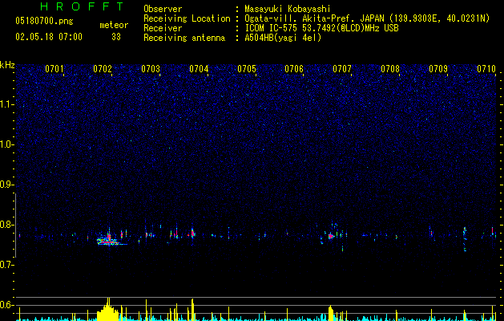Click the Receiving Location label
Screen dimensions: 504x321
tap(187, 18)
